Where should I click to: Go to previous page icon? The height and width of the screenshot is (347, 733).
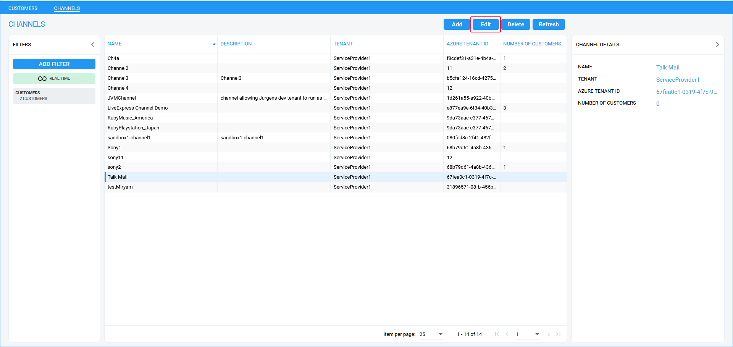click(x=507, y=334)
